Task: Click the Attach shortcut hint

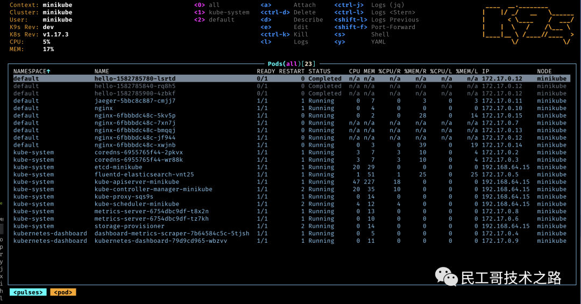Action: [288, 5]
